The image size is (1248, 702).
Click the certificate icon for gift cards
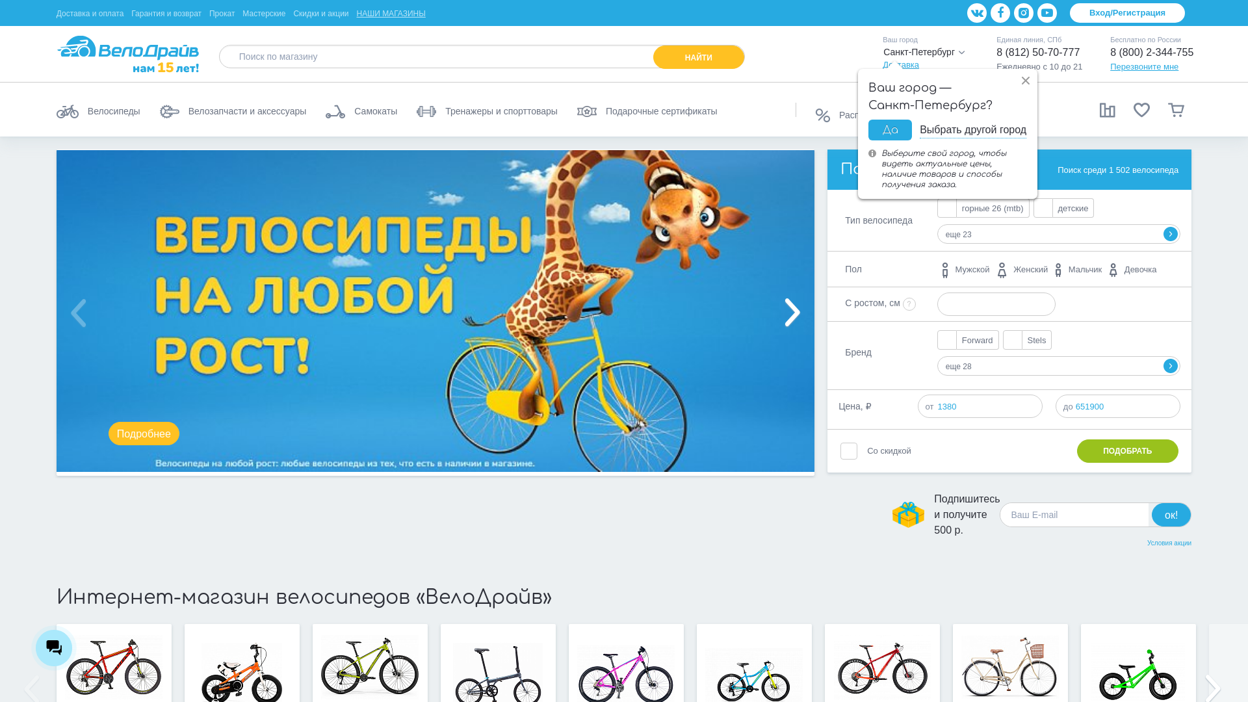587,111
